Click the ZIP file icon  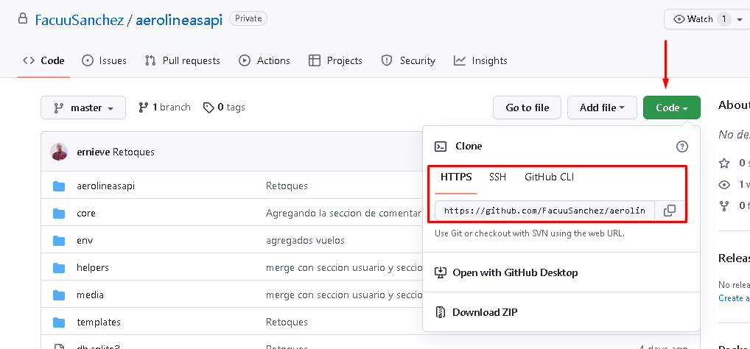[441, 313]
